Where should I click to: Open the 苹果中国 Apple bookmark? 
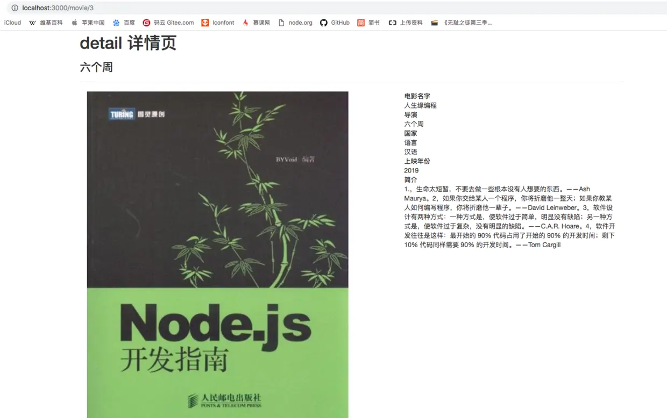point(88,23)
